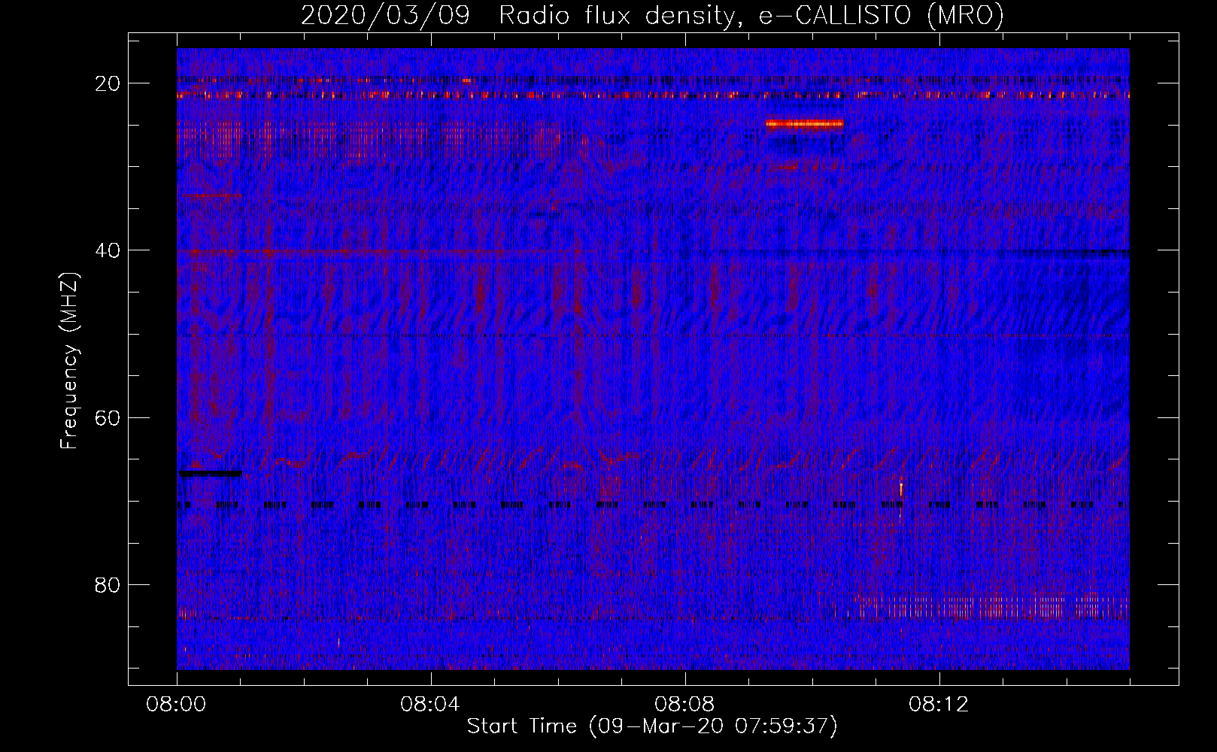The width and height of the screenshot is (1217, 752).
Task: Click the small bright spike near 08:11
Action: [x=900, y=486]
